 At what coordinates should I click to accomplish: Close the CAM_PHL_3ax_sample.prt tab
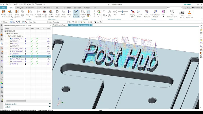tap(91, 25)
